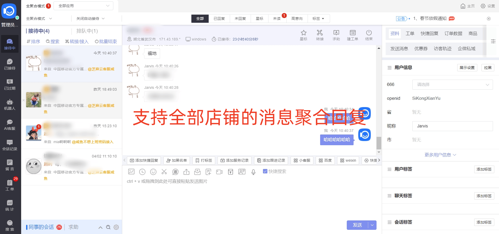The width and height of the screenshot is (499, 234).
Task: Click the 转接 transfer icon in chat header
Action: tap(320, 33)
